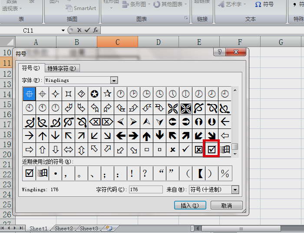Choose the percent sign in recently used symbols
The width and height of the screenshot is (304, 233).
225,173
